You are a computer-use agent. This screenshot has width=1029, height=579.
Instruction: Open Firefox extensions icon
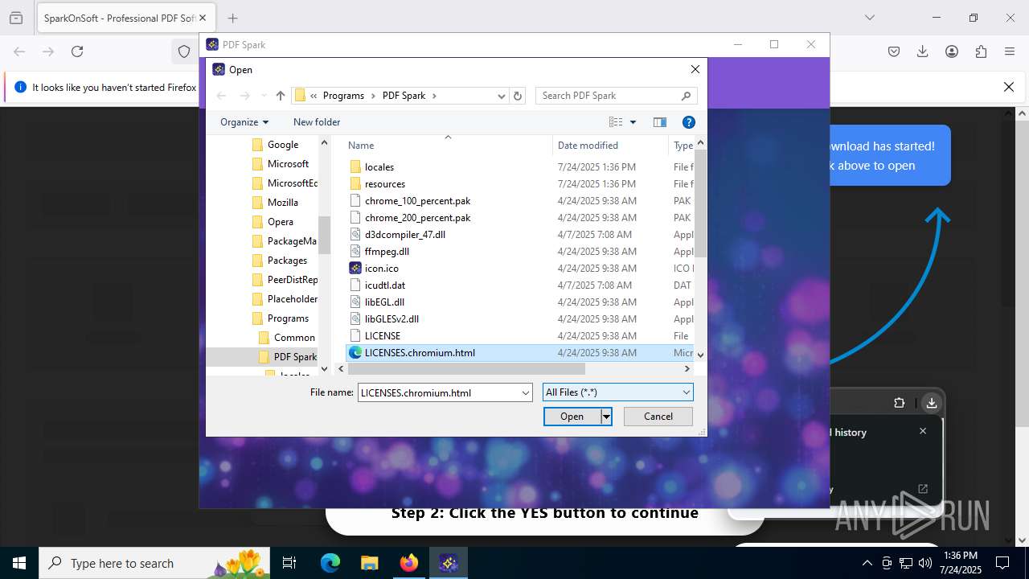tap(981, 51)
